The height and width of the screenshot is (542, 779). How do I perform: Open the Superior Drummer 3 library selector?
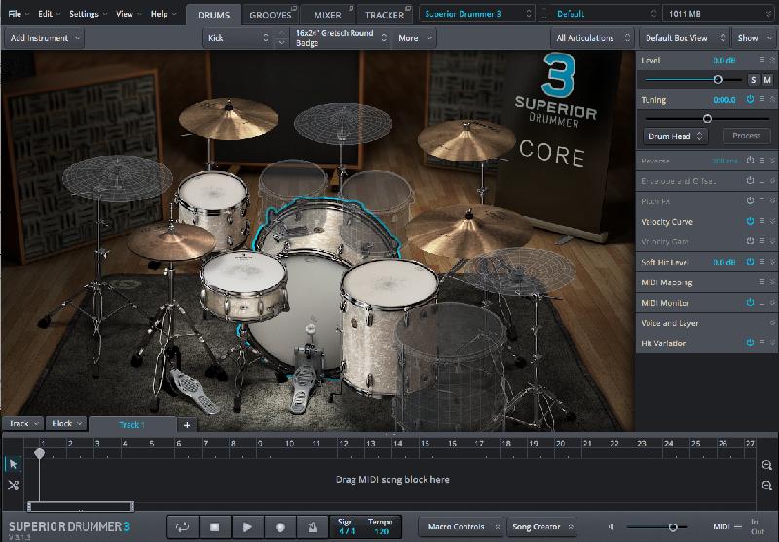point(477,14)
